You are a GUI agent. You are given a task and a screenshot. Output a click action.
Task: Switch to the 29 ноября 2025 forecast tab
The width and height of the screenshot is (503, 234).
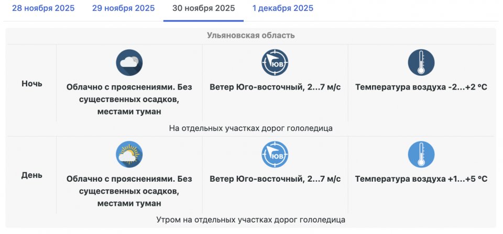[123, 8]
